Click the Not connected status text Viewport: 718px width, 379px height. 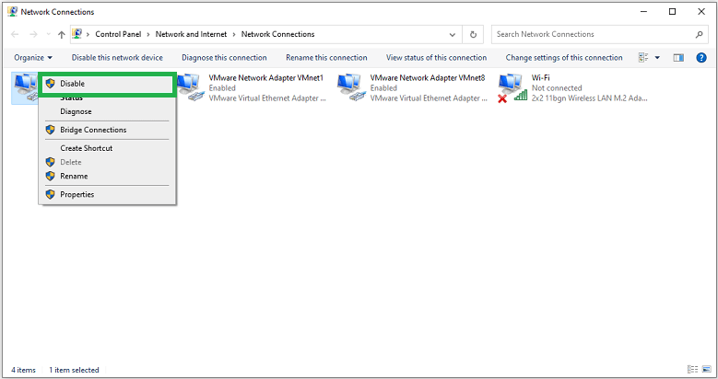tap(557, 87)
